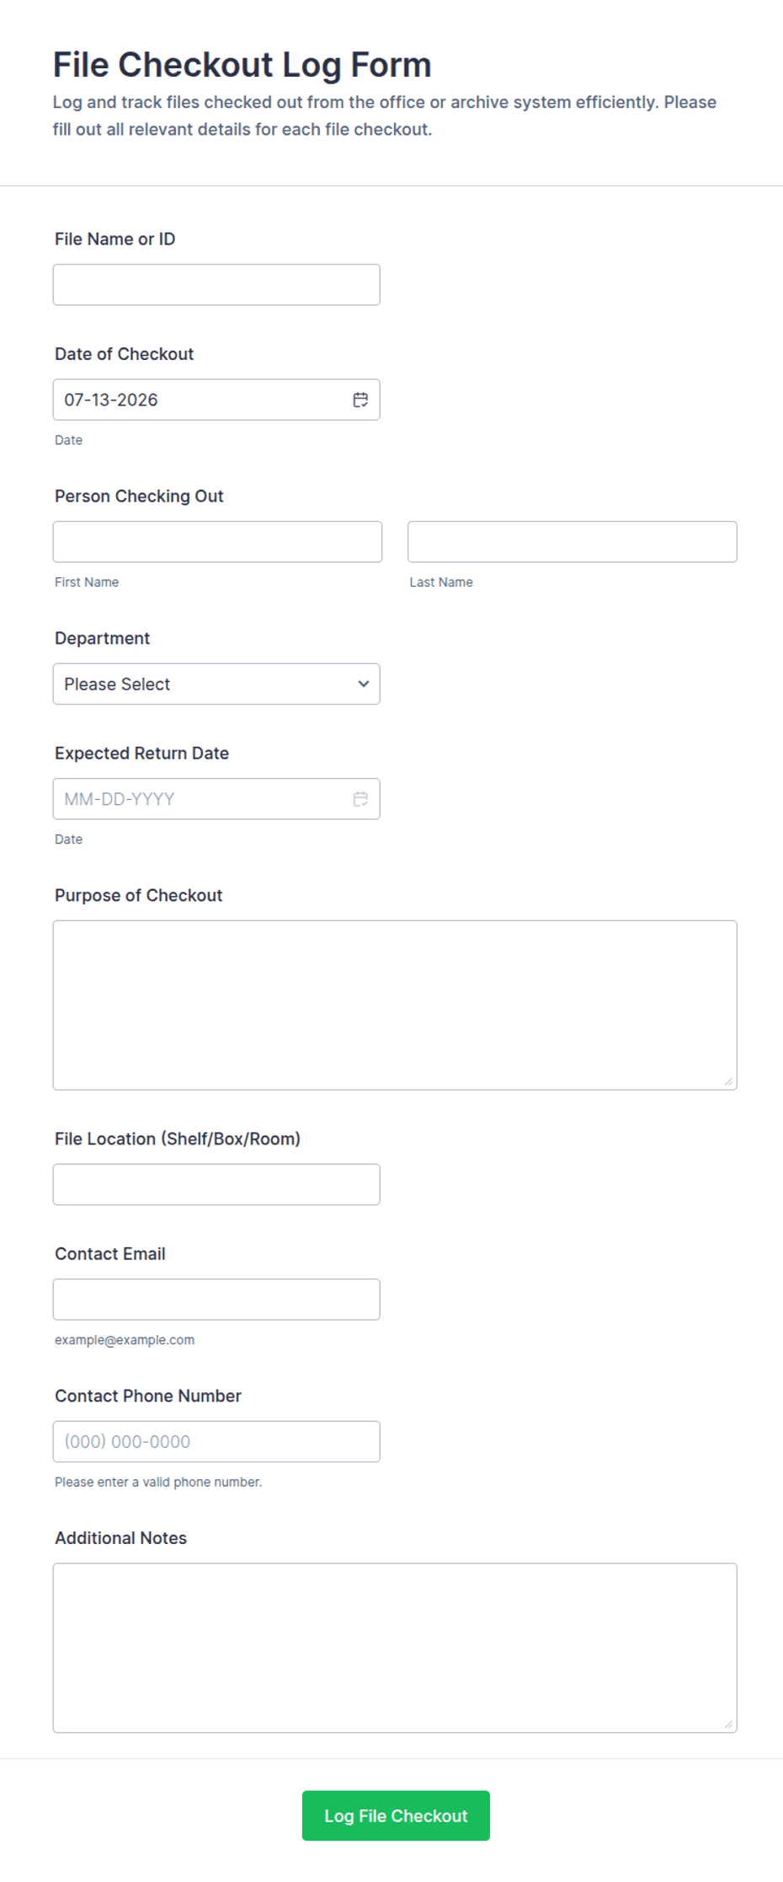Focus the File Location (Shelf/Box/Room) field
Screen dimensions: 783x1882
pos(216,1184)
